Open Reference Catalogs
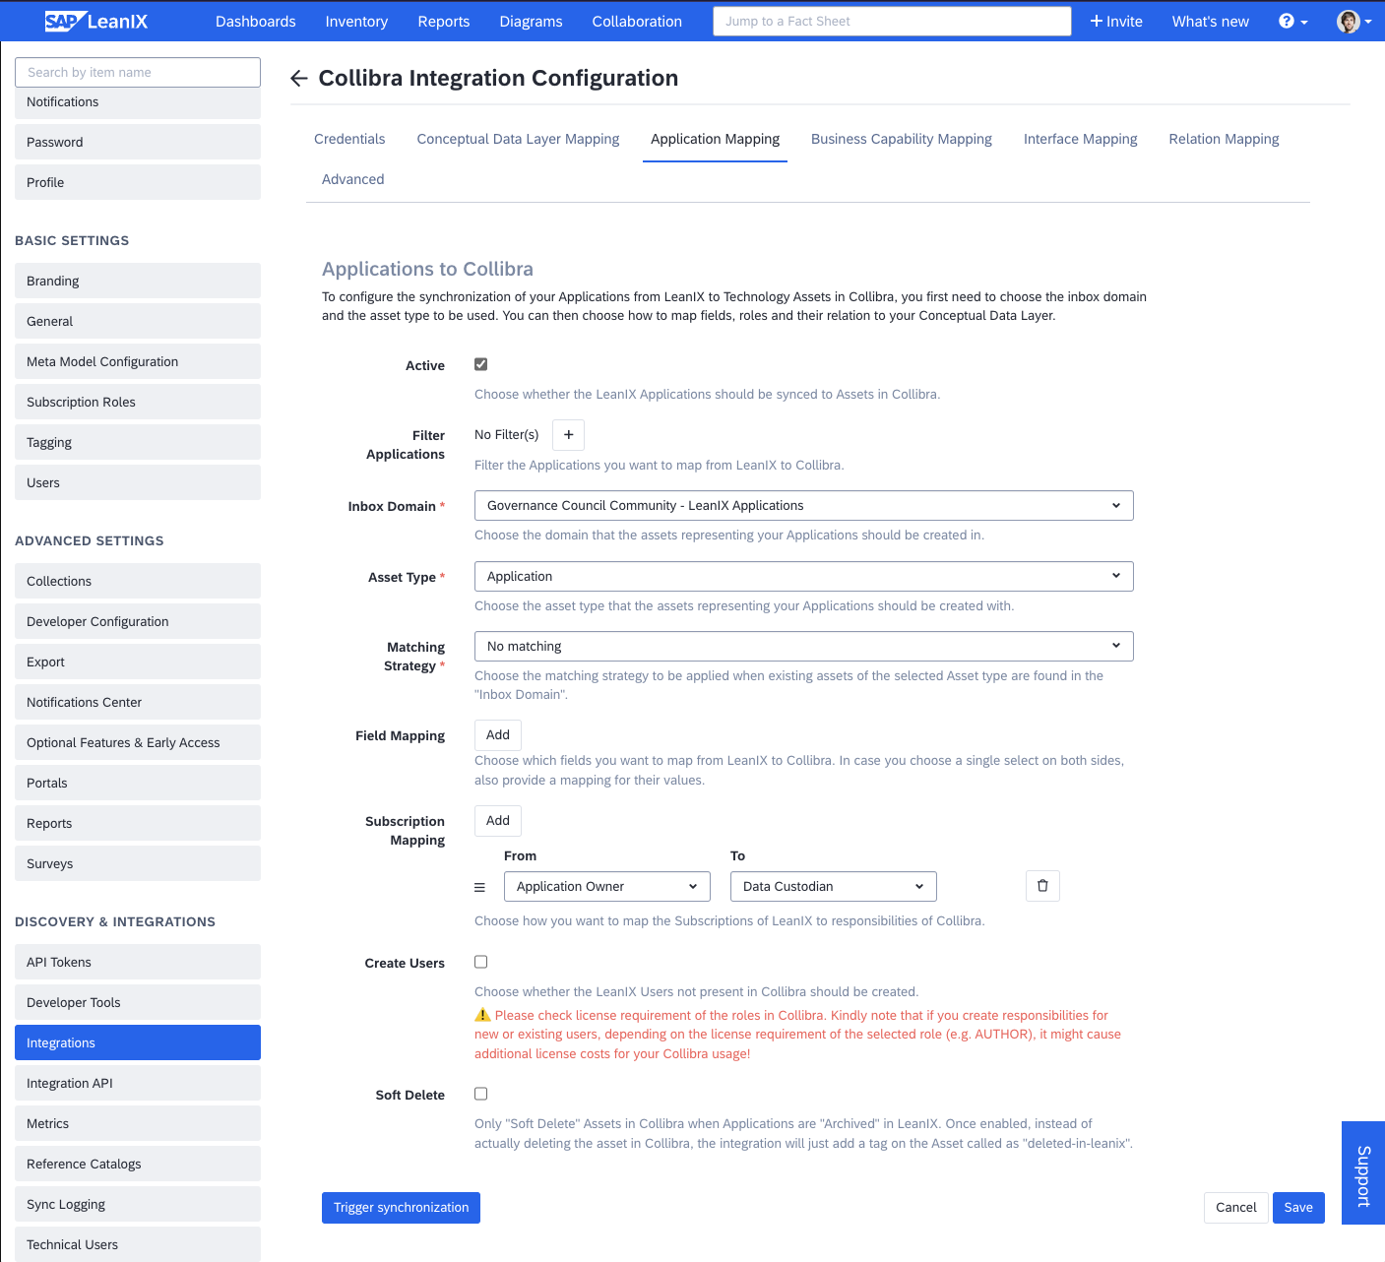Viewport: 1385px width, 1262px height. tap(138, 1164)
